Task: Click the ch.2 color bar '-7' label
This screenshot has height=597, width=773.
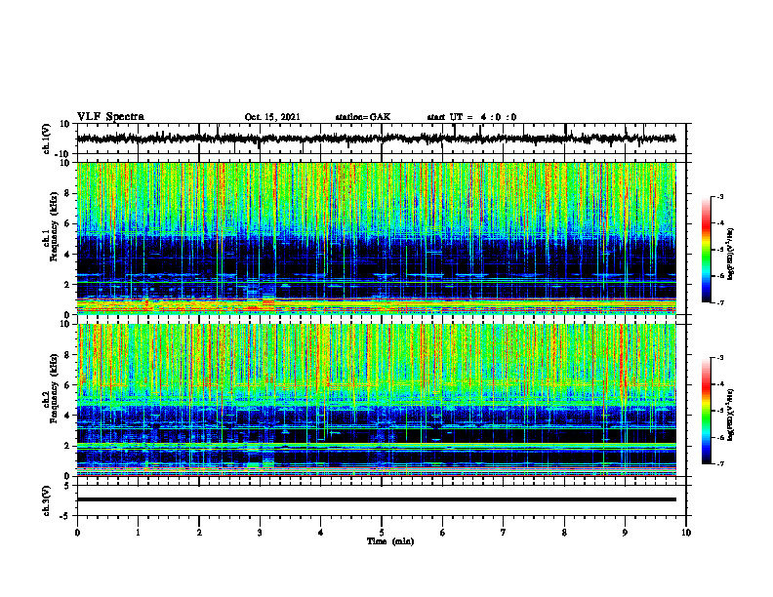Action: (719, 463)
